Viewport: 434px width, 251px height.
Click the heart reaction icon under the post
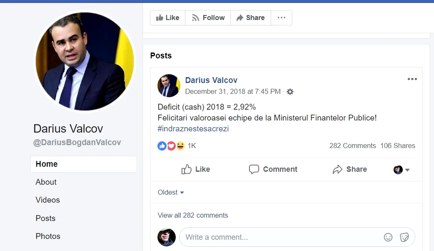pyautogui.click(x=171, y=146)
